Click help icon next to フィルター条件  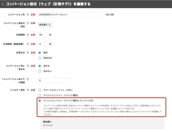(28, 90)
